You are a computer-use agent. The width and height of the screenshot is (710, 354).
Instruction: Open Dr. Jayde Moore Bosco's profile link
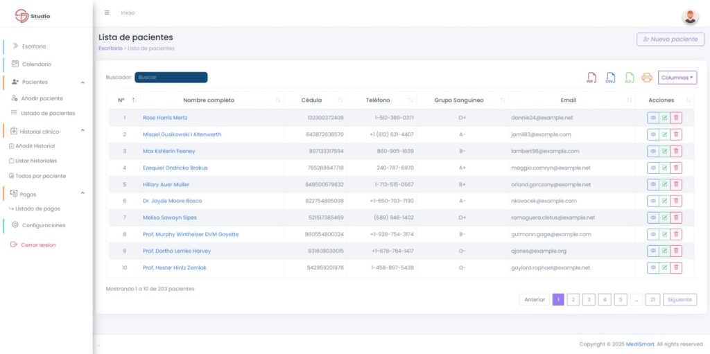point(172,201)
